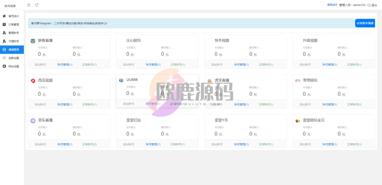This screenshot has width=382, height=185.
Task: Click 添加账号 on 带带陪玩 card
Action: pyautogui.click(x=305, y=104)
